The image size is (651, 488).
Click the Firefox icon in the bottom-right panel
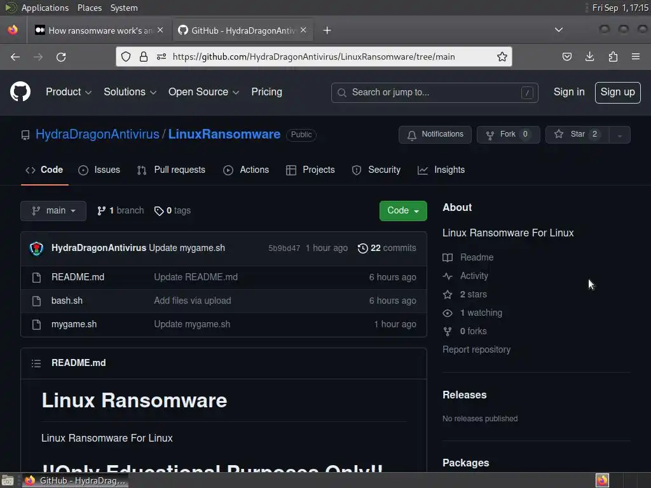tap(603, 480)
